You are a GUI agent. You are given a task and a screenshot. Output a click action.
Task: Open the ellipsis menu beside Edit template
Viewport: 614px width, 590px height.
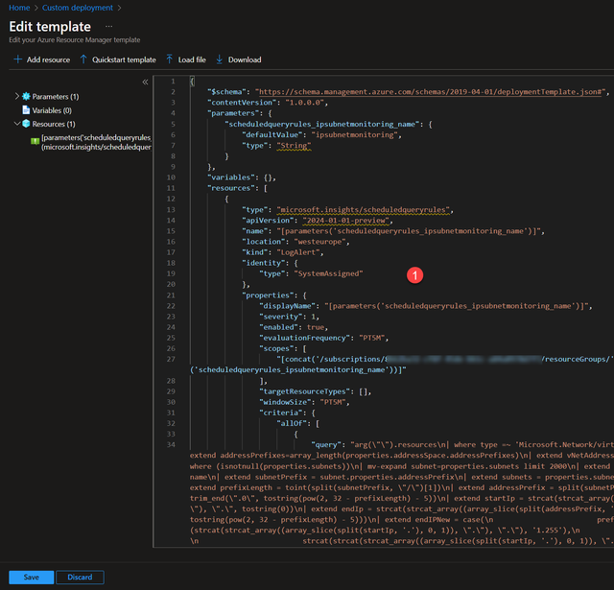point(108,27)
